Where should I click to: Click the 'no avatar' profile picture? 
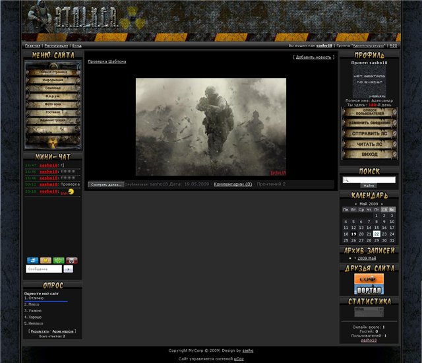[x=369, y=82]
